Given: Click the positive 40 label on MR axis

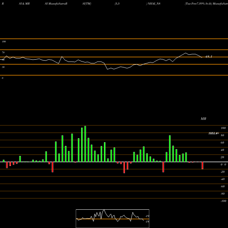Looking at the screenshot, I should pyautogui.click(x=223, y=150).
